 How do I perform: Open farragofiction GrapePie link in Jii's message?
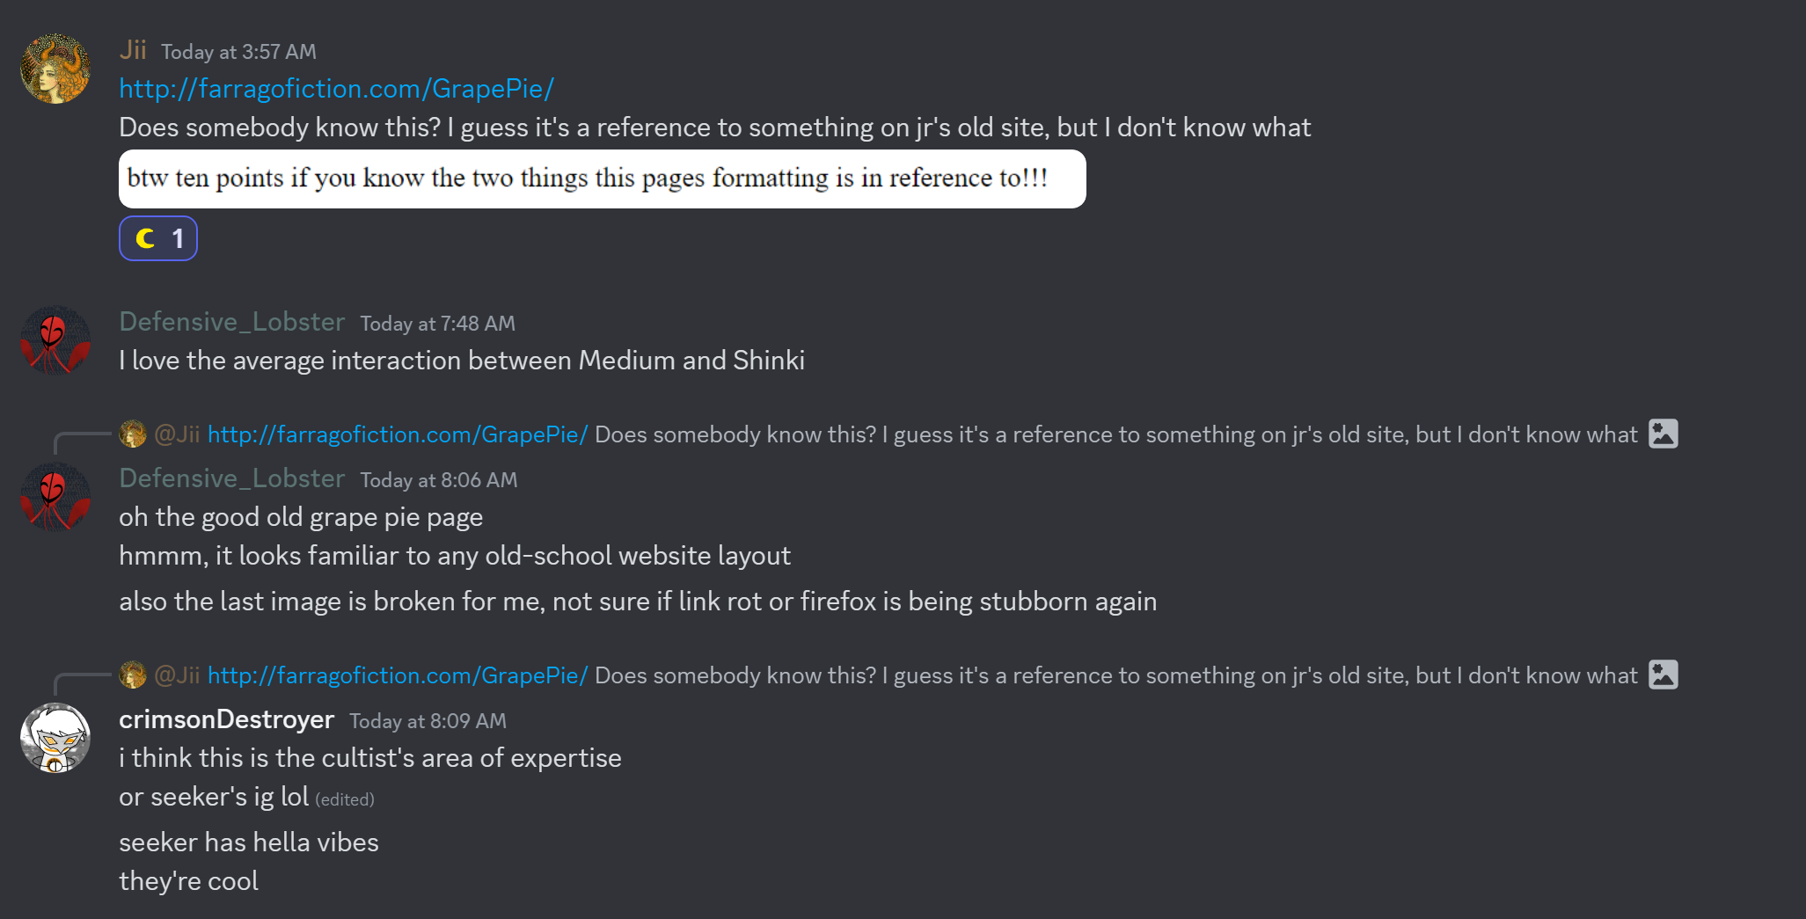(x=336, y=89)
